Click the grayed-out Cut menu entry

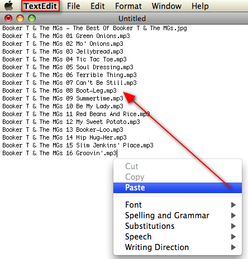(x=178, y=166)
